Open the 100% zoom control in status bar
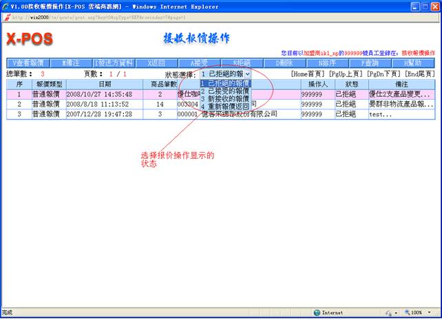The image size is (442, 319). click(x=419, y=312)
